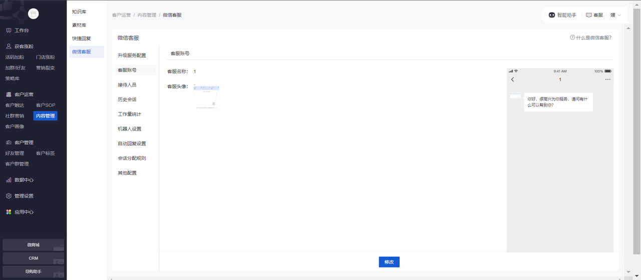
Task: Click the small avatar in phone preview chat
Action: pyautogui.click(x=515, y=96)
